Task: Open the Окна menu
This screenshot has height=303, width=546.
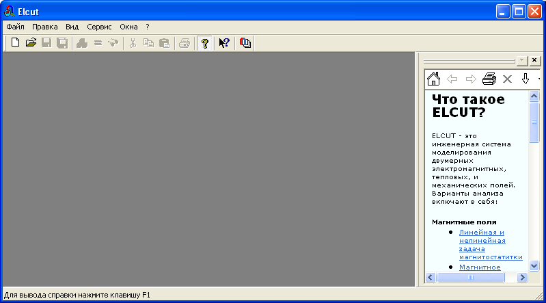Action: point(128,27)
